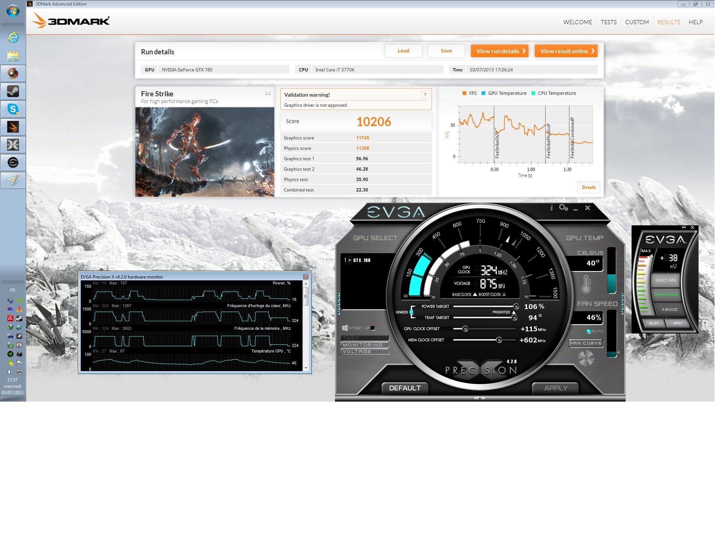Toggle the Start Up checkbox
The image size is (722, 541).
pos(373,328)
